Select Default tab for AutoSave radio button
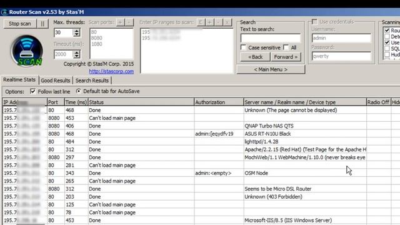This screenshot has width=400, height=225. click(x=78, y=91)
